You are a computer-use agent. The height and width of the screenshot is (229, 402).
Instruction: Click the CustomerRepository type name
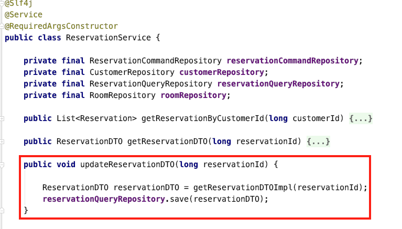[x=132, y=72]
